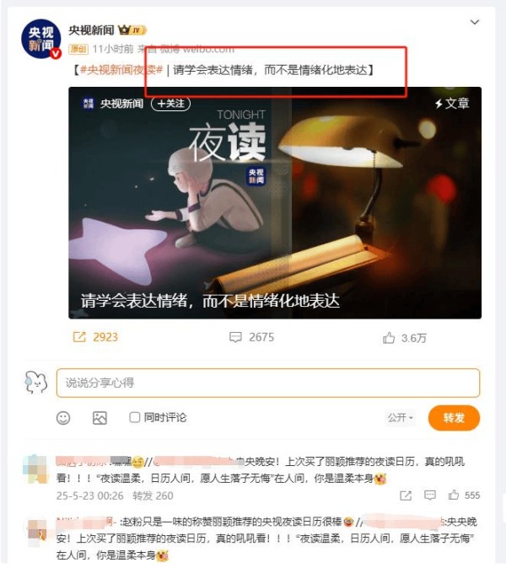
Task: Expand the 公开 visibility dropdown
Action: pyautogui.click(x=400, y=418)
